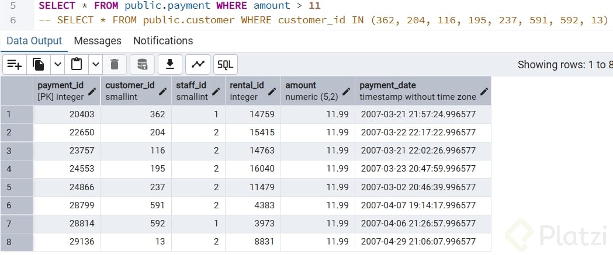This screenshot has height=255, width=613.
Task: Select the Data Output tab
Action: (34, 41)
